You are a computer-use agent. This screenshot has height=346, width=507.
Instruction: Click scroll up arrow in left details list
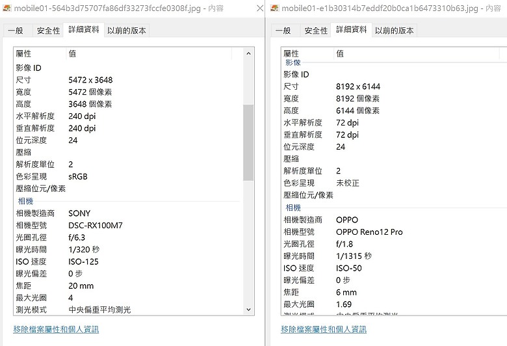click(x=248, y=53)
